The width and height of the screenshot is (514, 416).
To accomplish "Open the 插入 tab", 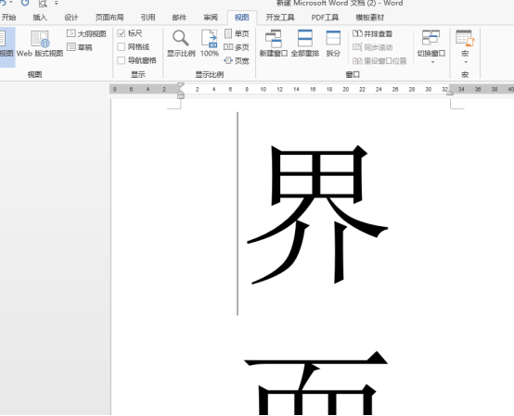I will coord(40,18).
